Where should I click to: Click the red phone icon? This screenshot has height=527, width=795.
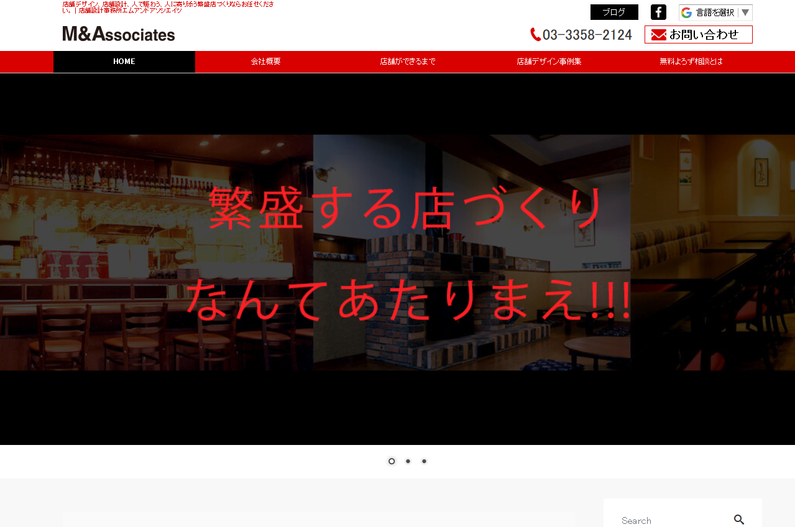(x=535, y=35)
